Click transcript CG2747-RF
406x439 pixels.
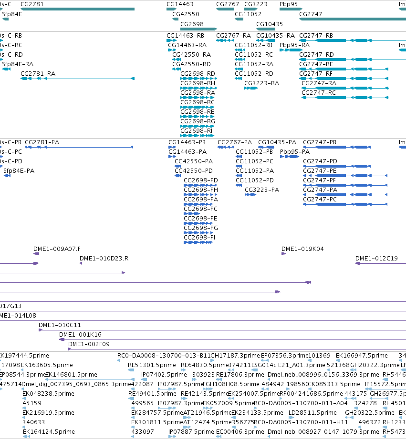pos(316,74)
